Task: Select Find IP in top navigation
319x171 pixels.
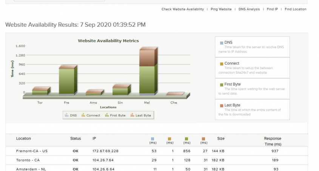Action: pos(272,9)
